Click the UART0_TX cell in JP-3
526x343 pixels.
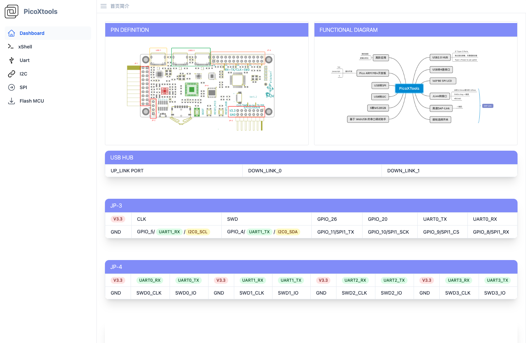pos(442,219)
